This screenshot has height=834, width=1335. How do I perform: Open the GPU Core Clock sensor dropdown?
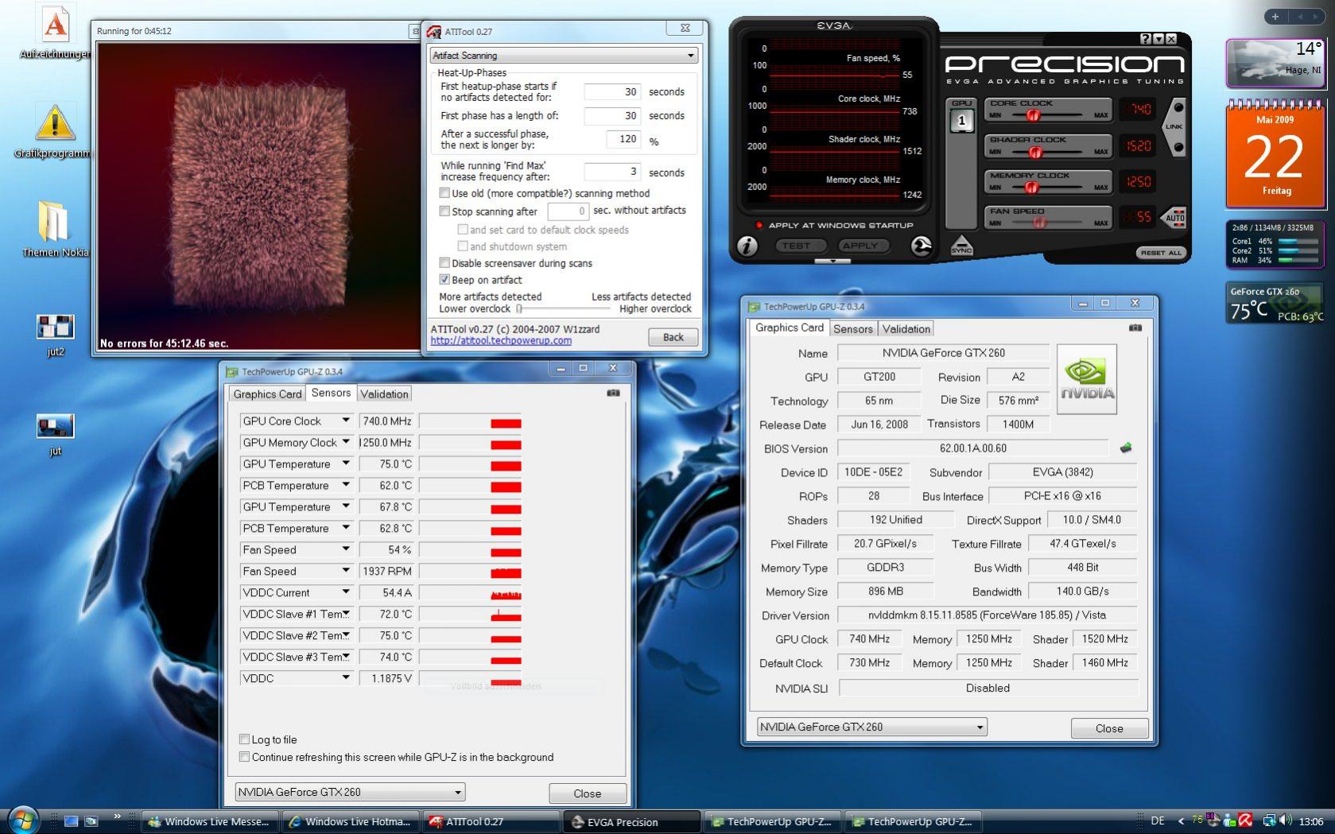(346, 421)
